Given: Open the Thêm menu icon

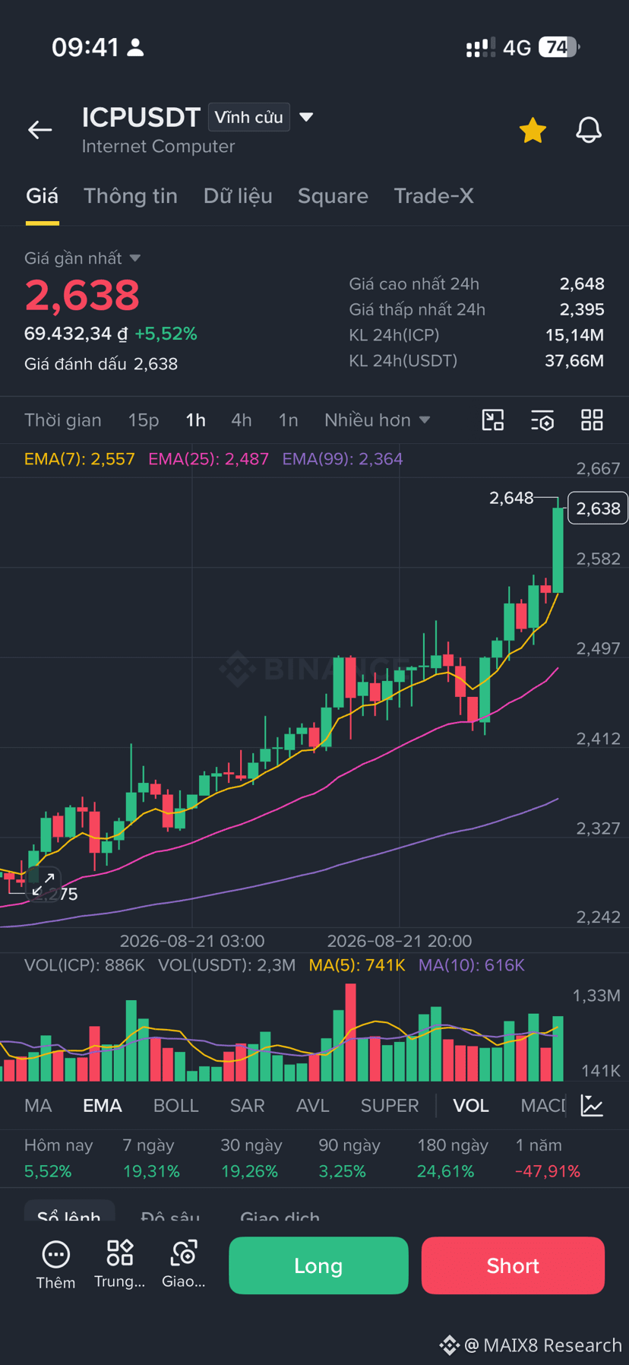Looking at the screenshot, I should (55, 1265).
